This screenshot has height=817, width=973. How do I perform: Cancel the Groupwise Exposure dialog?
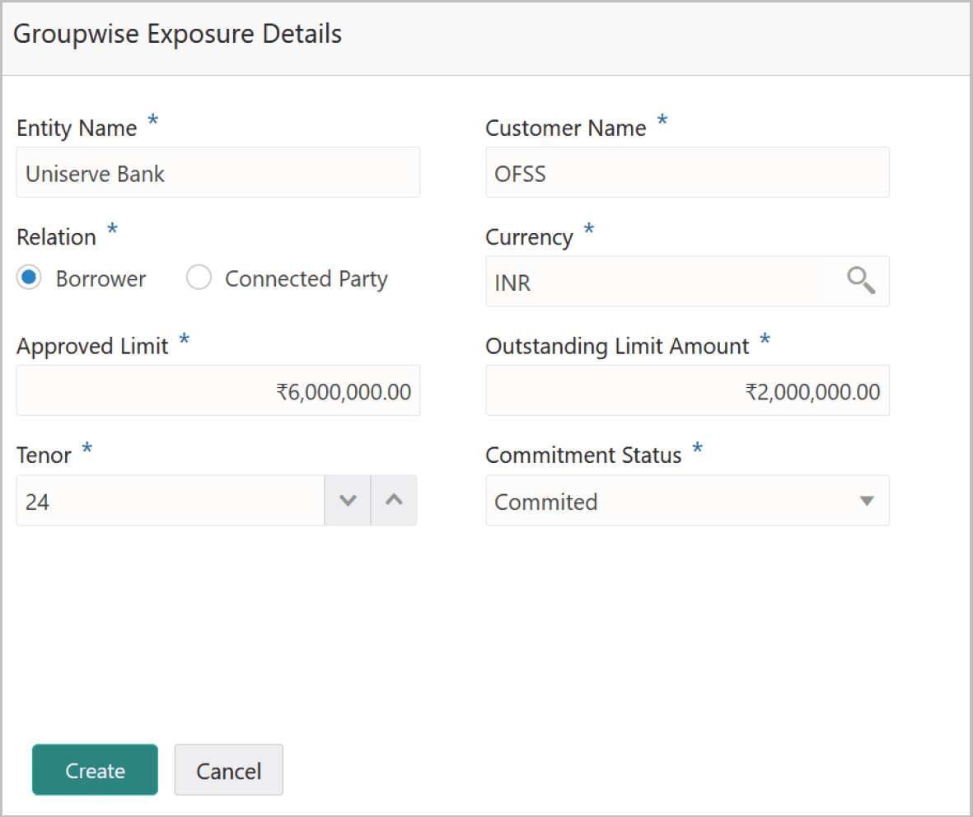point(228,770)
